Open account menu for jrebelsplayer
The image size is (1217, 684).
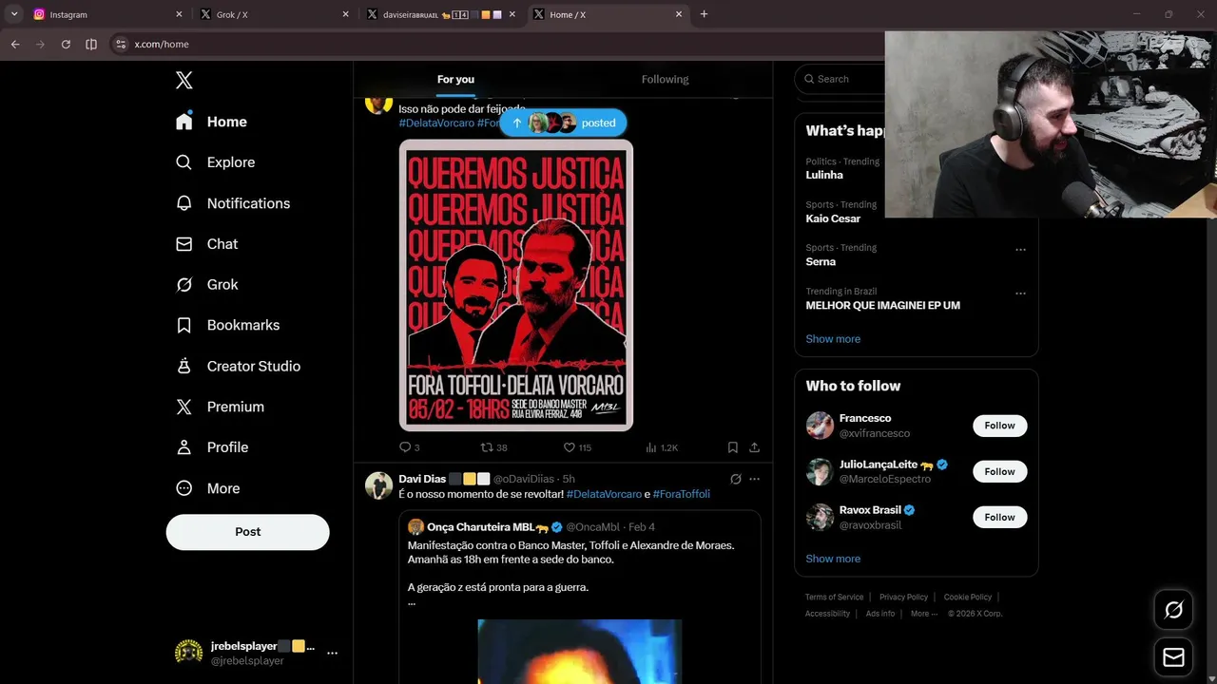(x=257, y=653)
